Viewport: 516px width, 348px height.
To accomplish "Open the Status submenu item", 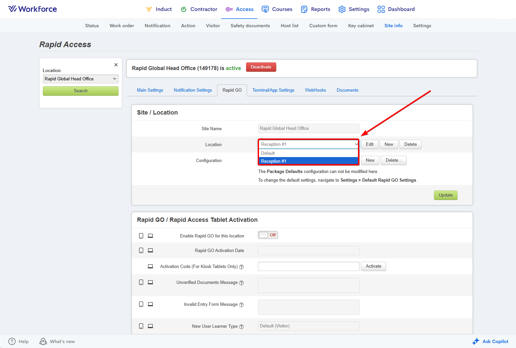I will click(x=92, y=26).
